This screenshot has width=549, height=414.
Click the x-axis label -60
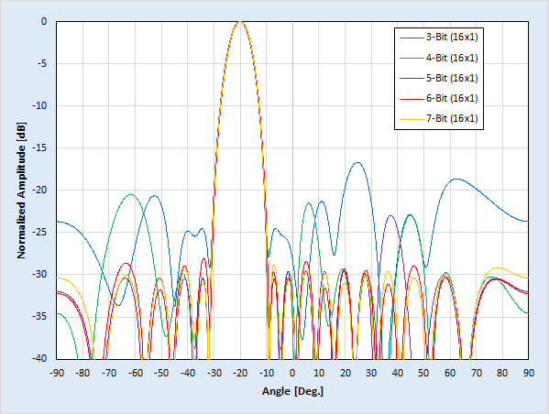click(135, 373)
